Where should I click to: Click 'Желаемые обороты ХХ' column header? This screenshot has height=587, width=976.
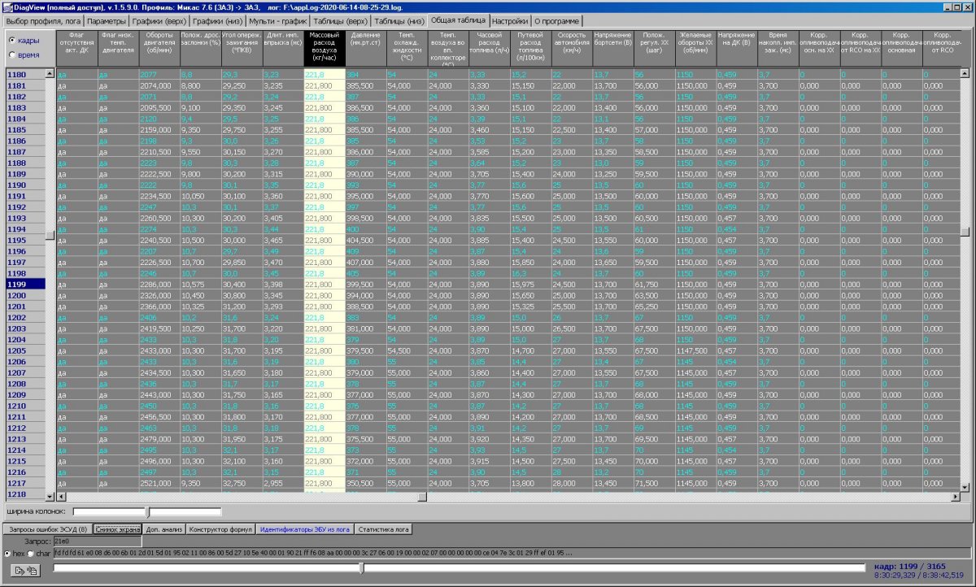tap(695, 49)
